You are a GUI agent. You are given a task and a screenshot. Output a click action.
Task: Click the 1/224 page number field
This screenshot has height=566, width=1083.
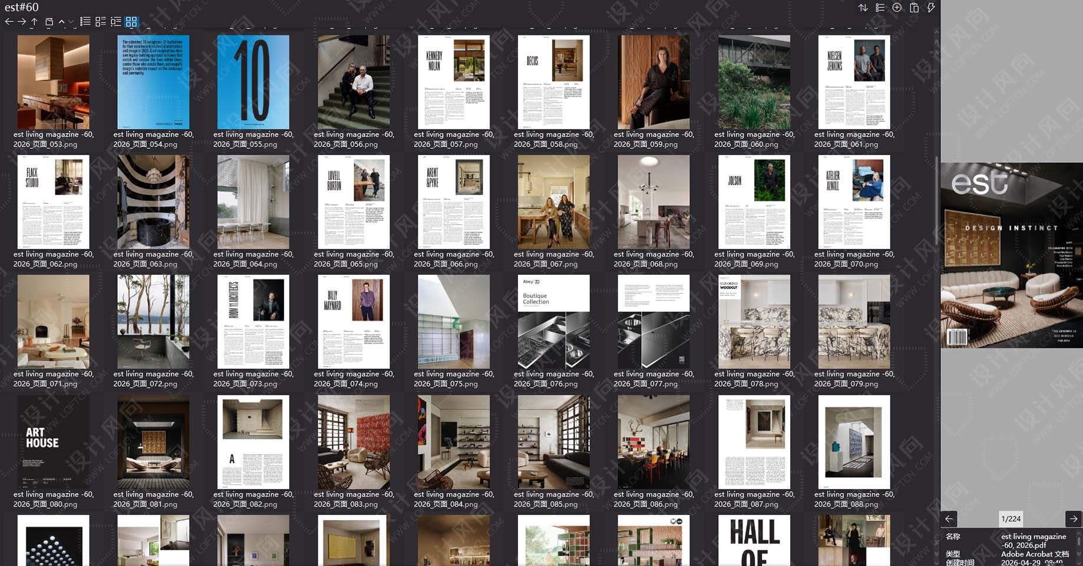[1011, 519]
